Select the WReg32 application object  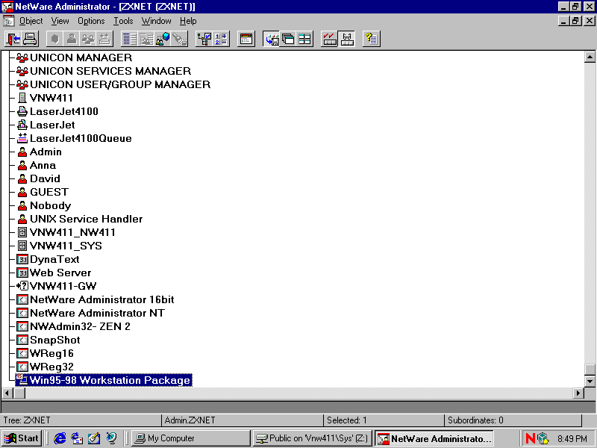point(45,367)
